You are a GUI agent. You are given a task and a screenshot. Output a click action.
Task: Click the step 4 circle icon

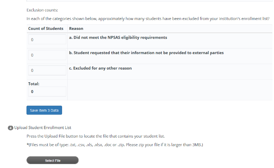10,128
